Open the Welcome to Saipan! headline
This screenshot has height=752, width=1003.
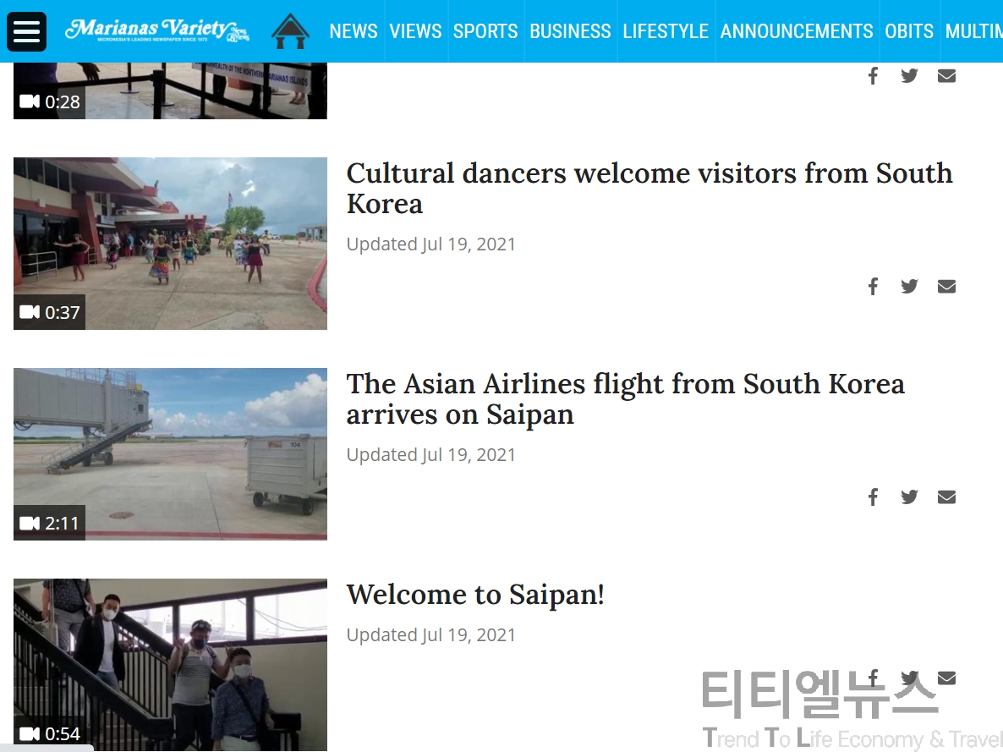click(x=475, y=595)
